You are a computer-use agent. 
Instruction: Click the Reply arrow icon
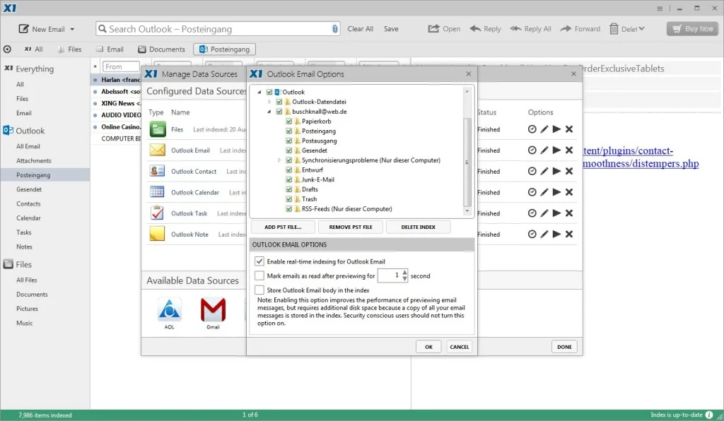tap(475, 28)
